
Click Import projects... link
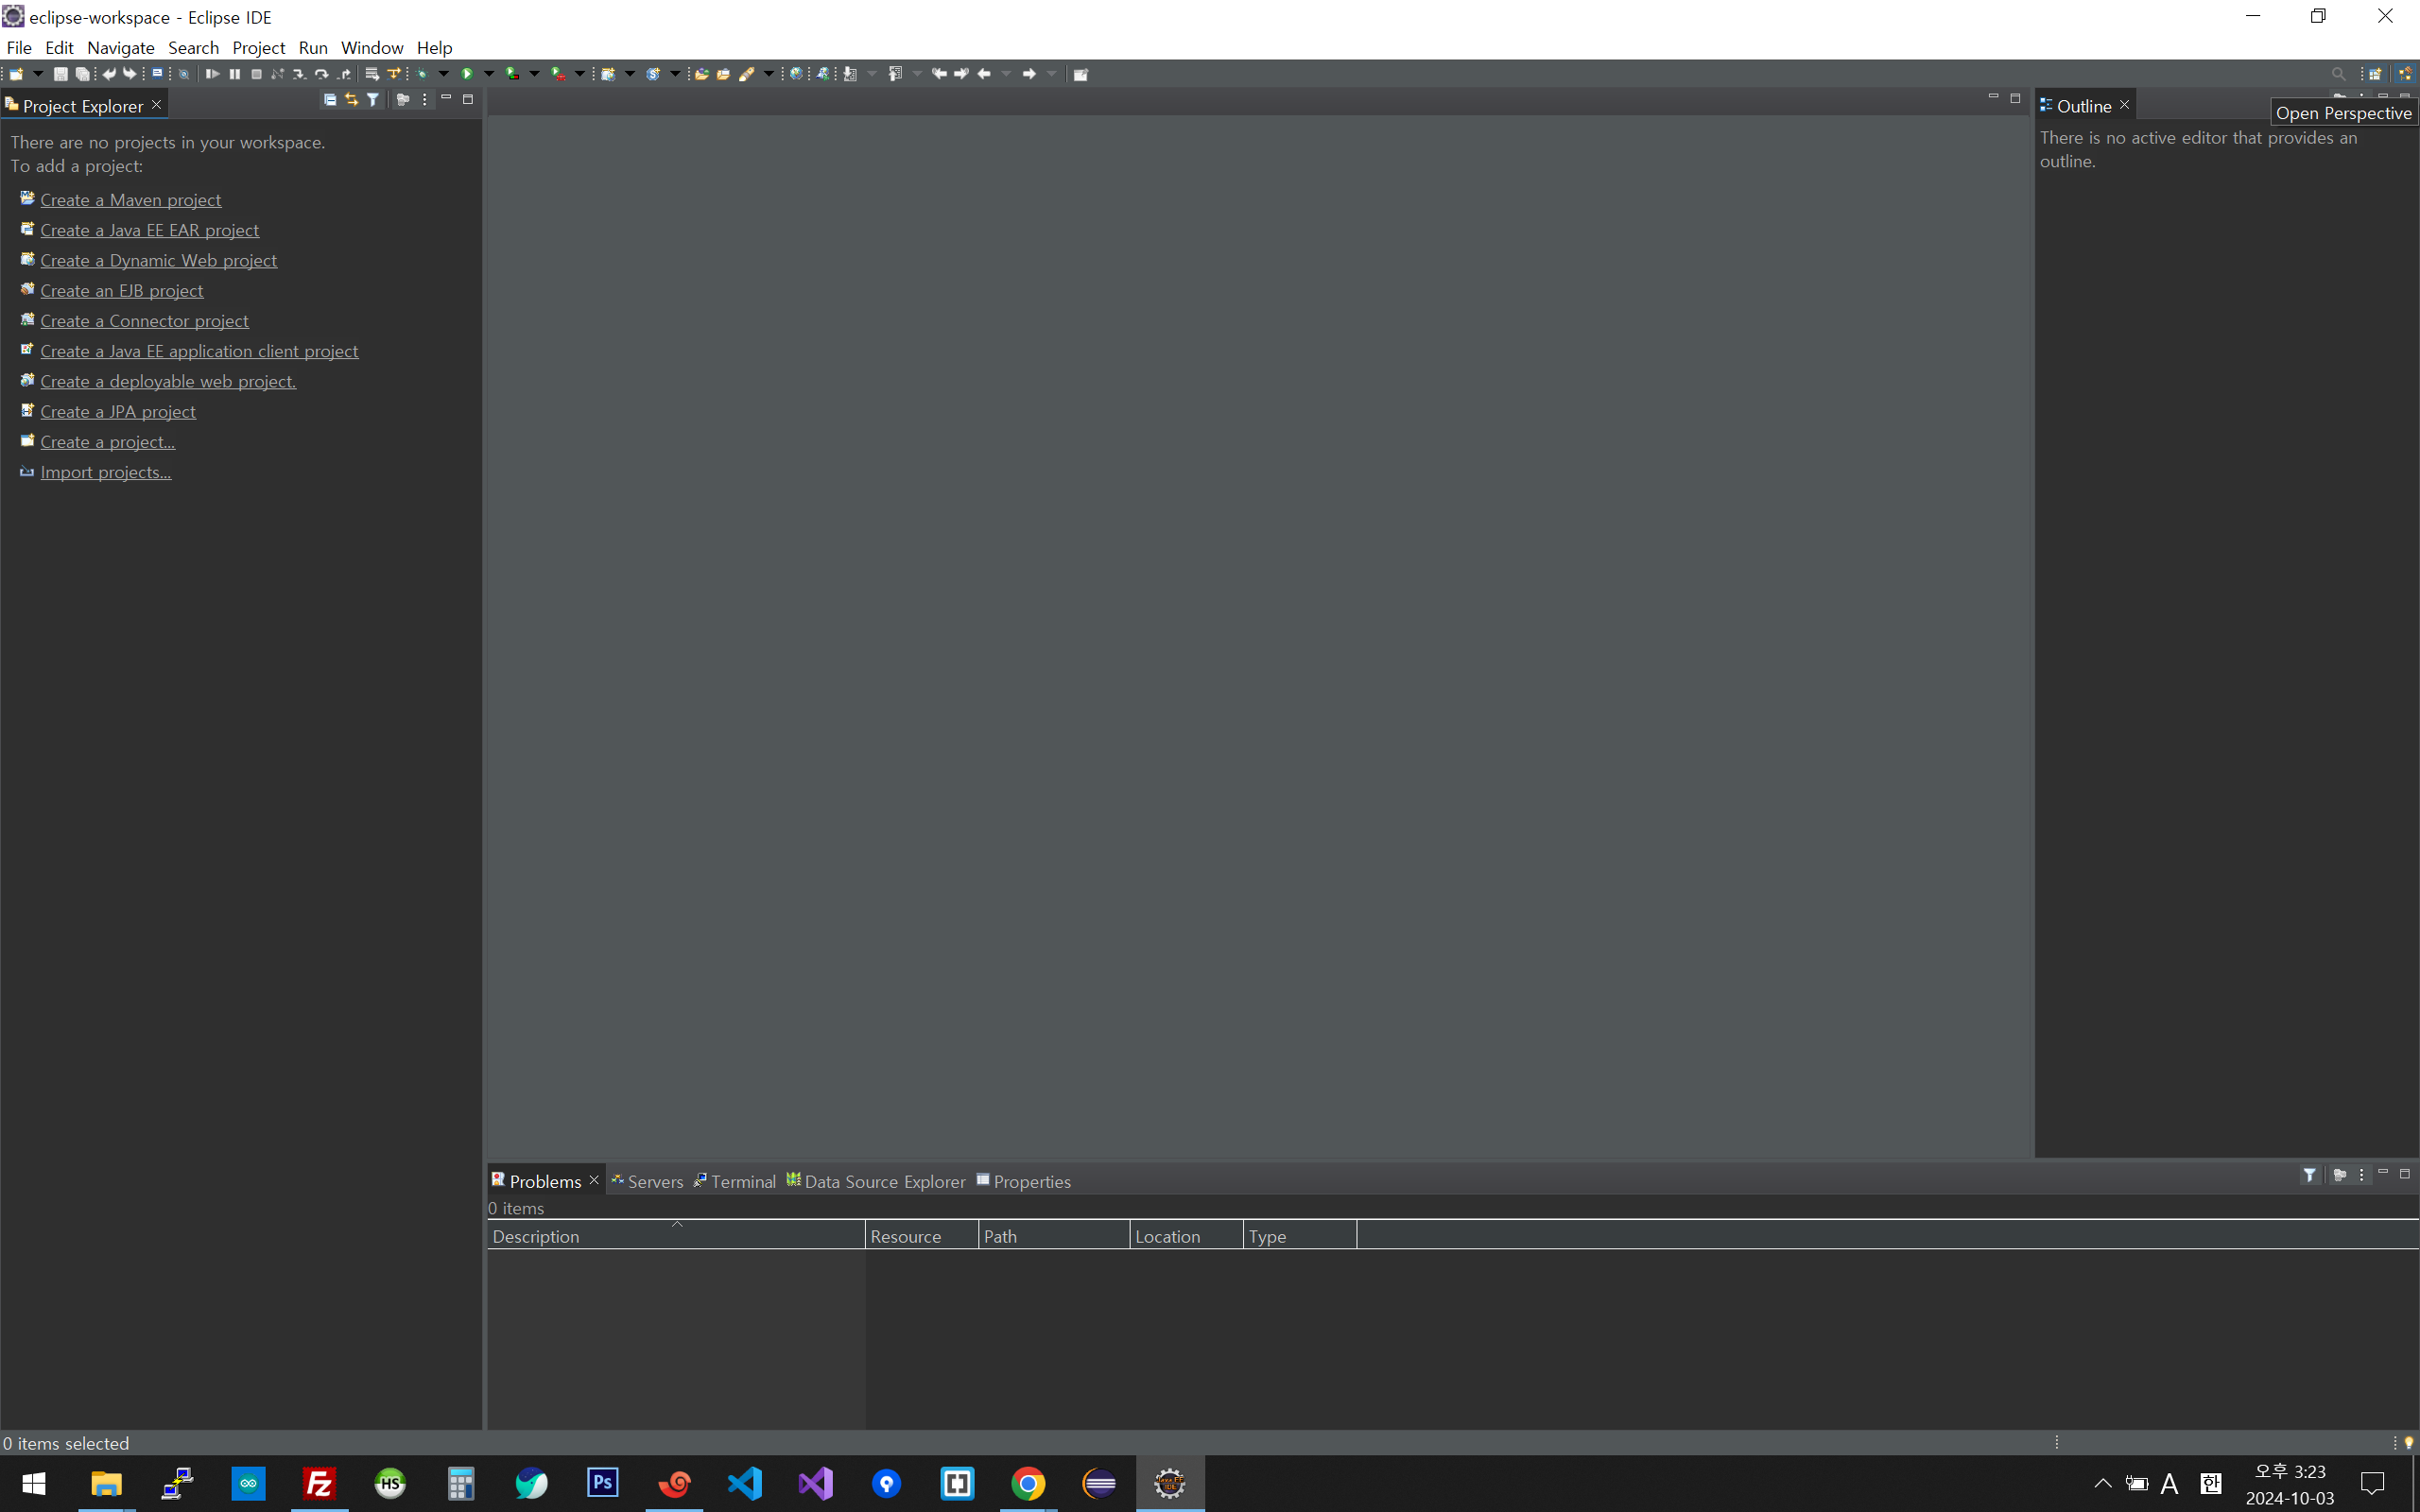pyautogui.click(x=105, y=472)
